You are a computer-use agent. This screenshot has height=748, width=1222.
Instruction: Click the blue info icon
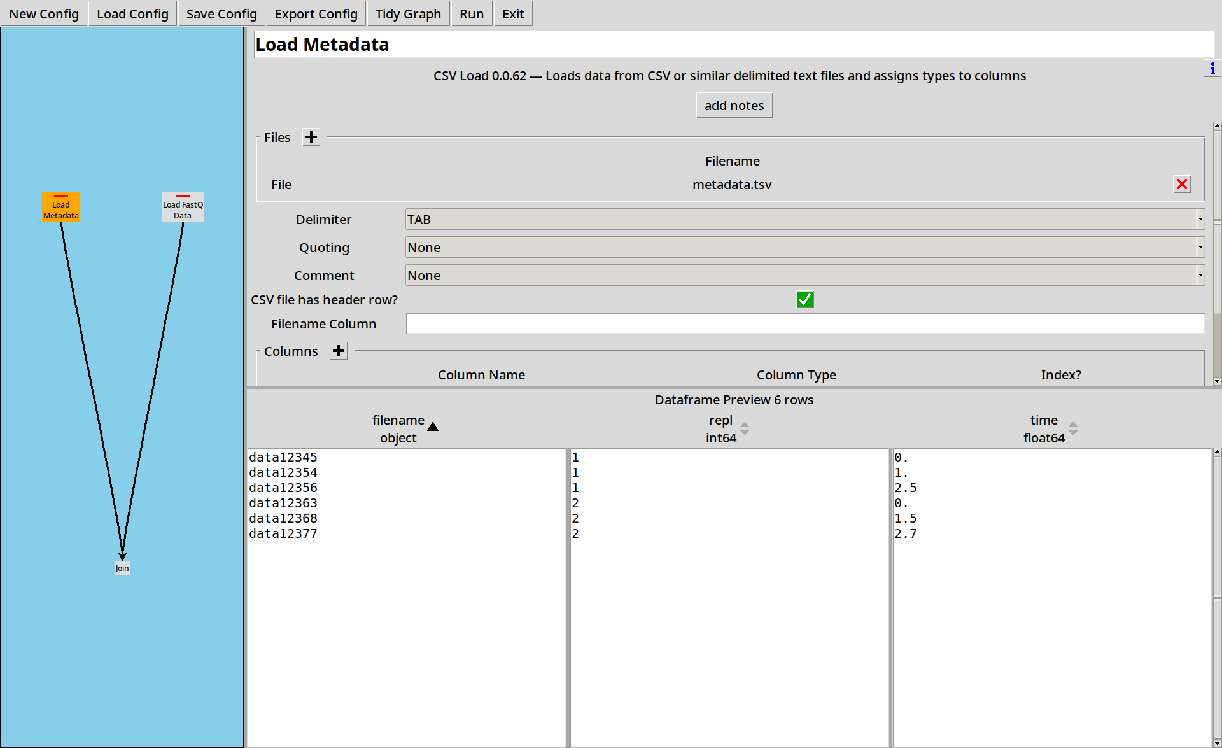[x=1212, y=68]
